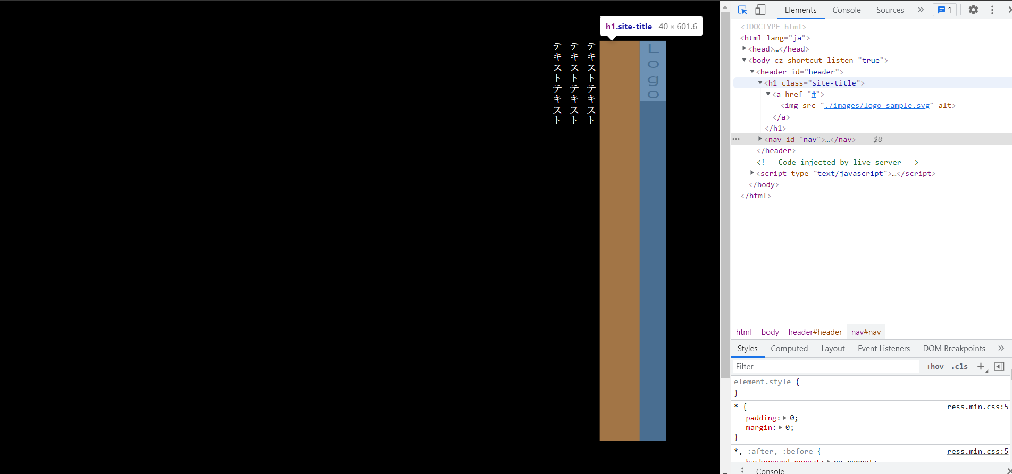The height and width of the screenshot is (474, 1012).
Task: Open the issues counter badge
Action: [x=944, y=10]
